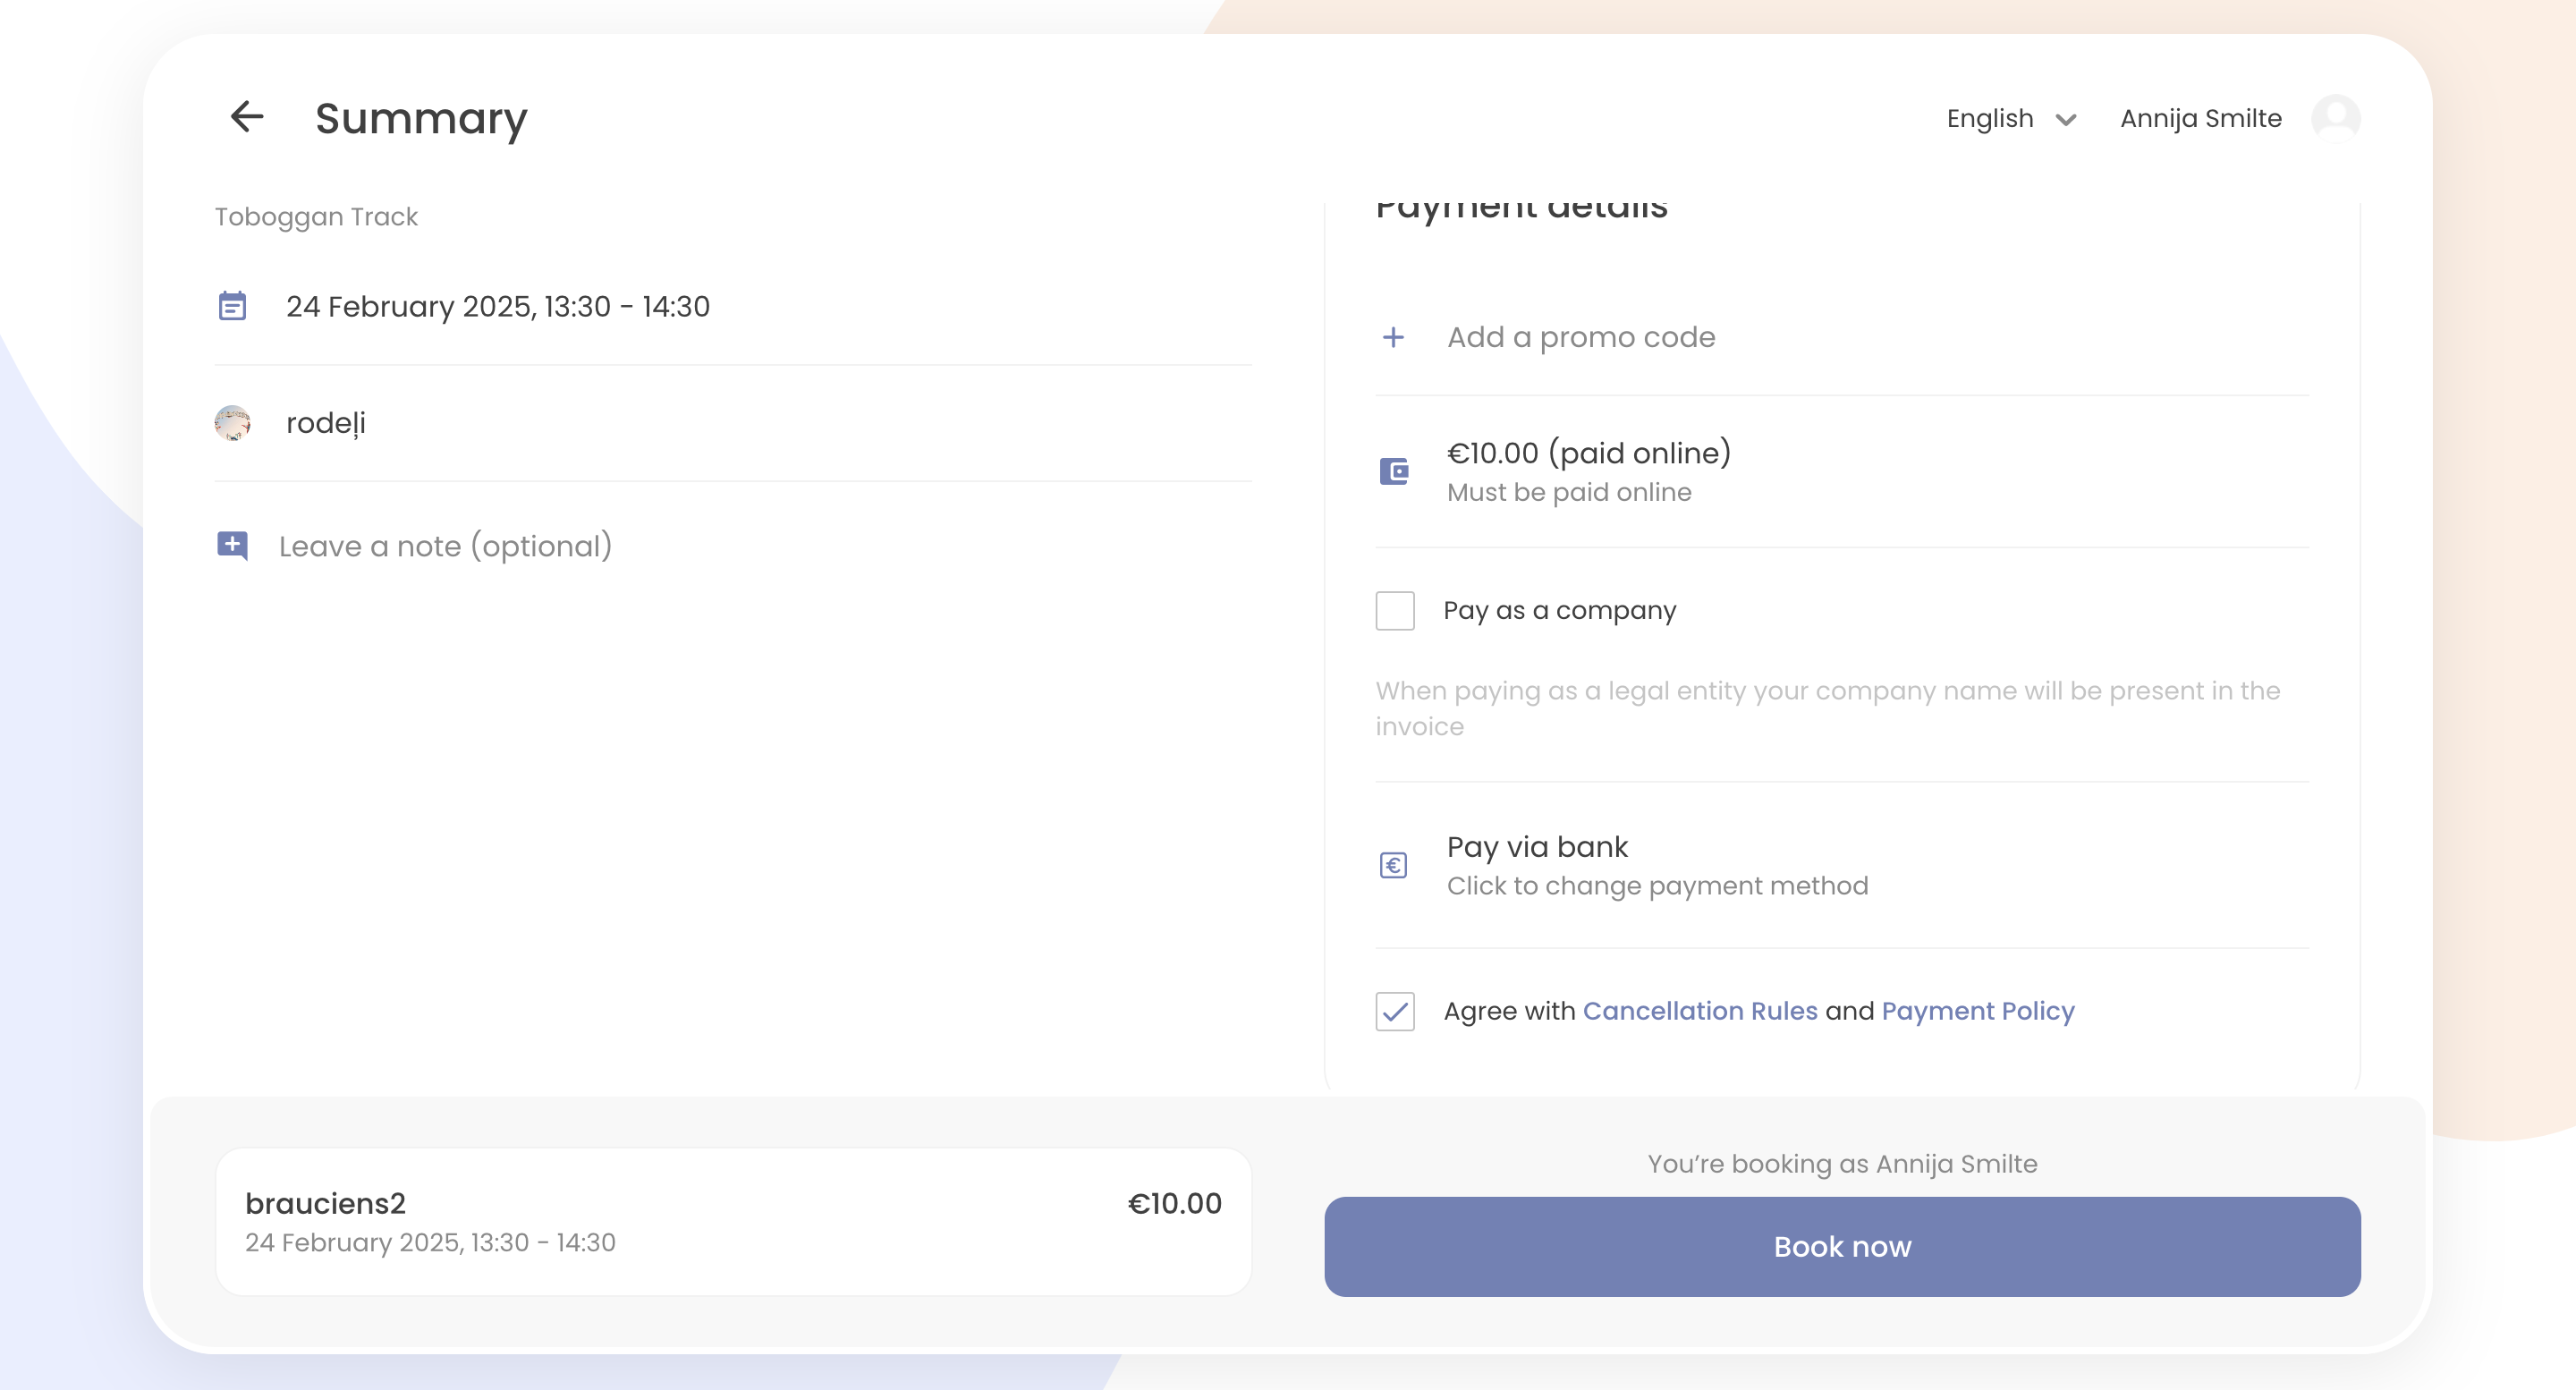Click the chevron next to English

tap(2066, 120)
